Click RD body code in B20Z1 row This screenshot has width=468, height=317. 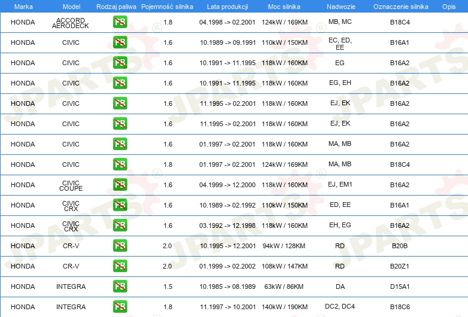coord(340,266)
